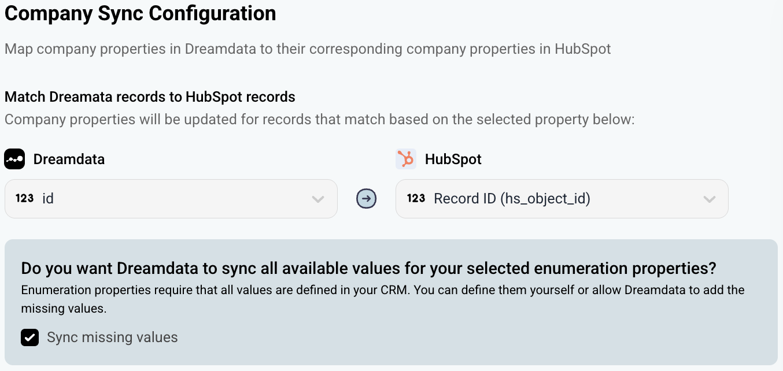Click the "Record ID (hs_object_id)" selected value
The image size is (783, 371).
(512, 199)
